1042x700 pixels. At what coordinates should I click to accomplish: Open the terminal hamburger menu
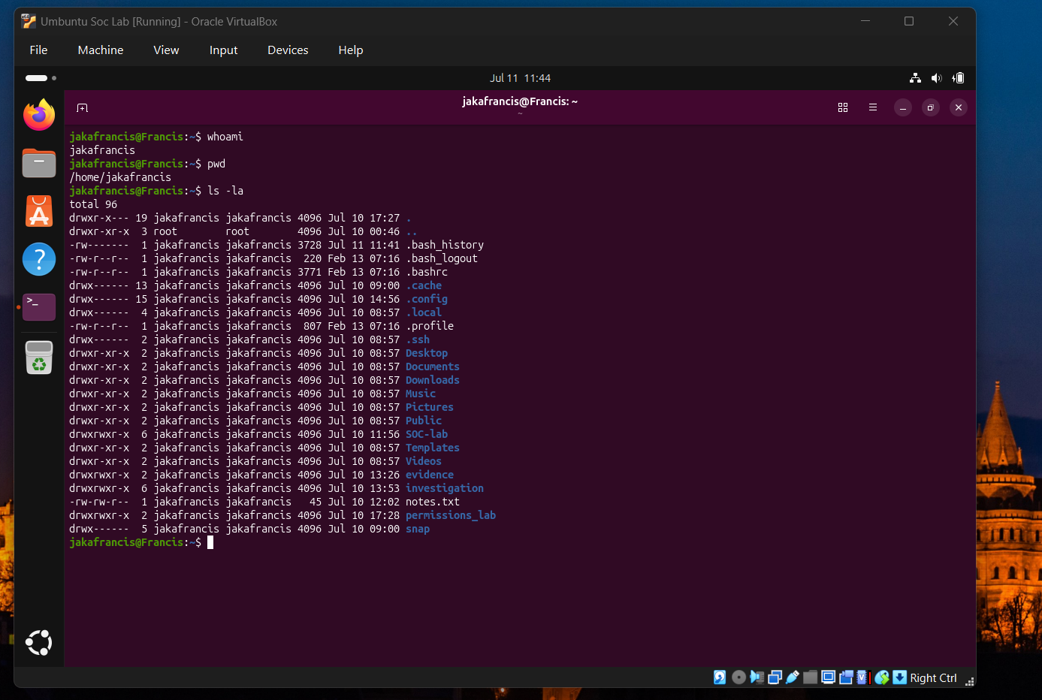click(873, 107)
